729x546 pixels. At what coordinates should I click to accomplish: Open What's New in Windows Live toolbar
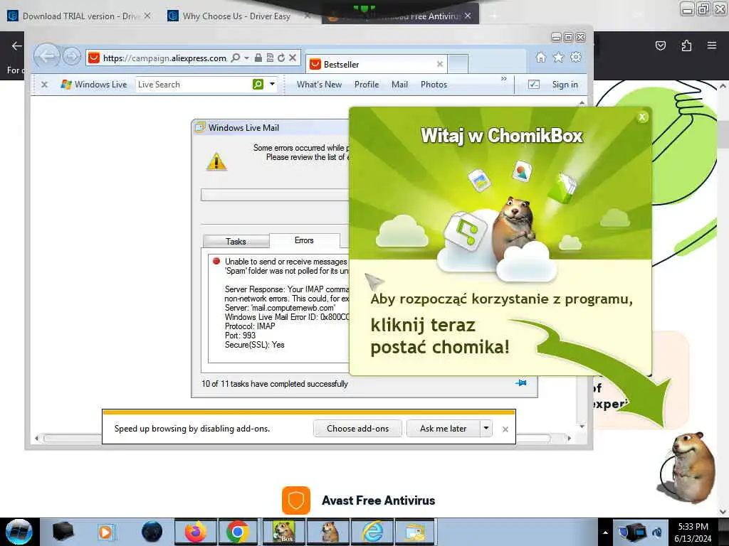320,85
